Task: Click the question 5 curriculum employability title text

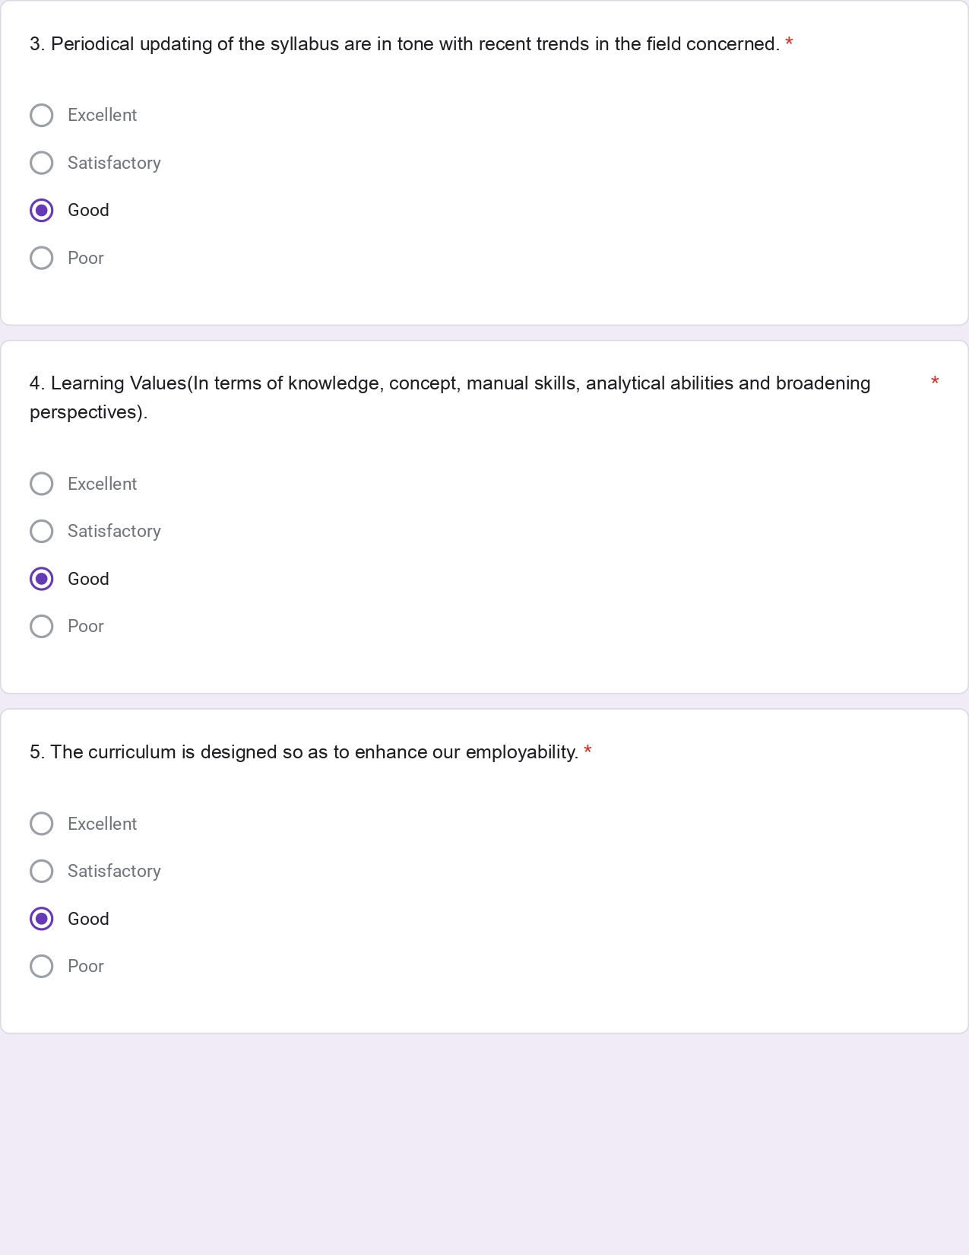Action: 304,752
